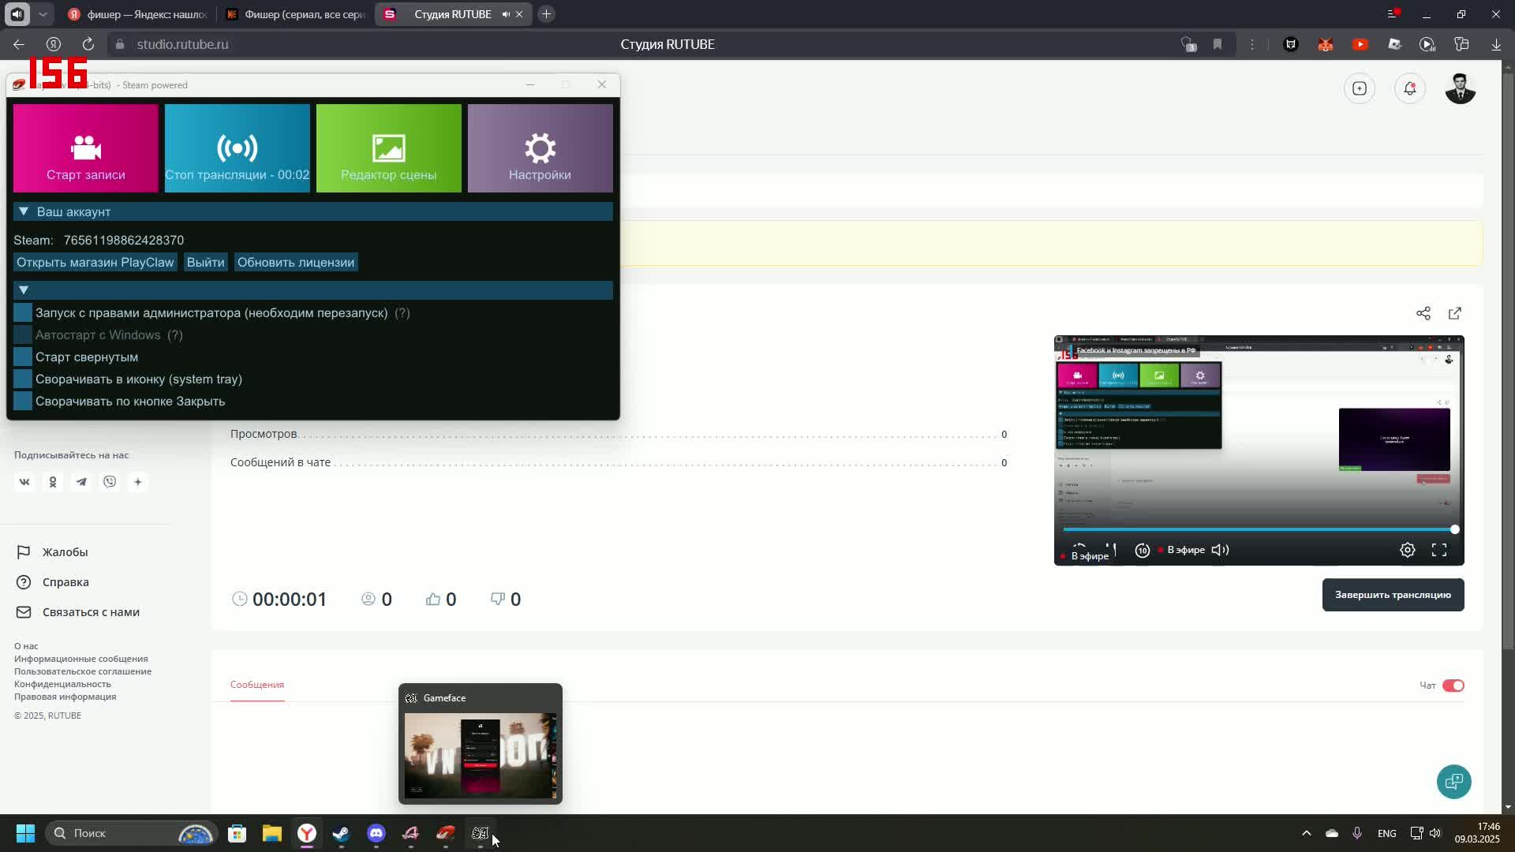The width and height of the screenshot is (1515, 852).
Task: Open the Сообщения tab
Action: pyautogui.click(x=257, y=685)
